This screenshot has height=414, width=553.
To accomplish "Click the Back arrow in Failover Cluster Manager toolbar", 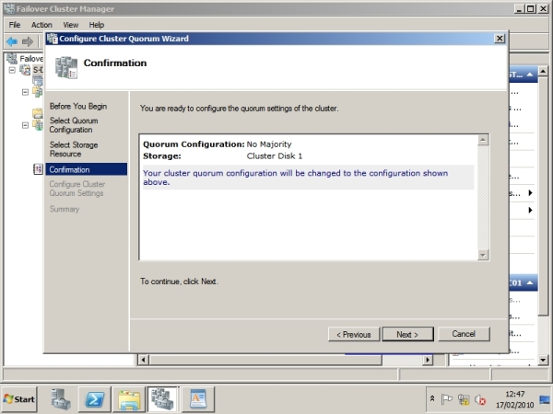I will (x=12, y=41).
